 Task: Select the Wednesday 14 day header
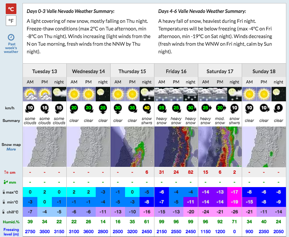pyautogui.click(x=88, y=71)
